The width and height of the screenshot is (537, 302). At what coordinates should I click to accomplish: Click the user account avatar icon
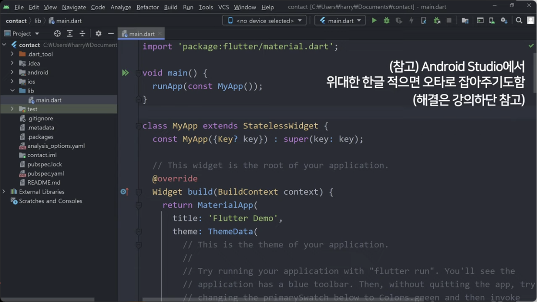point(530,21)
